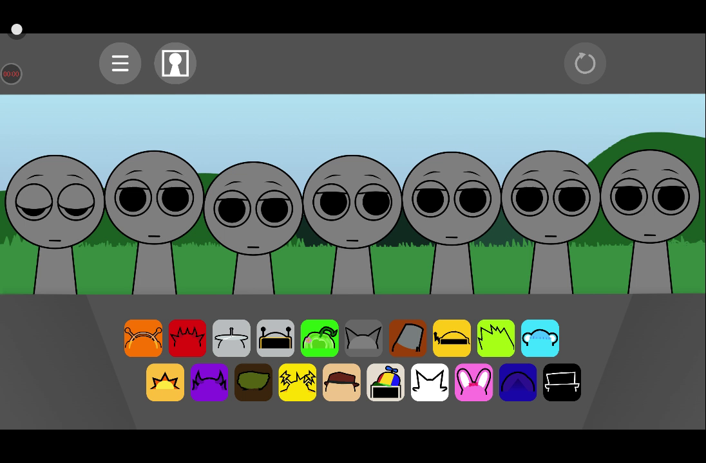The width and height of the screenshot is (706, 463).
Task: Select the cyan headphones icon
Action: click(540, 338)
